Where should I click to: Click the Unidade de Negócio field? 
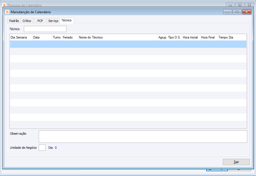[x=42, y=148]
